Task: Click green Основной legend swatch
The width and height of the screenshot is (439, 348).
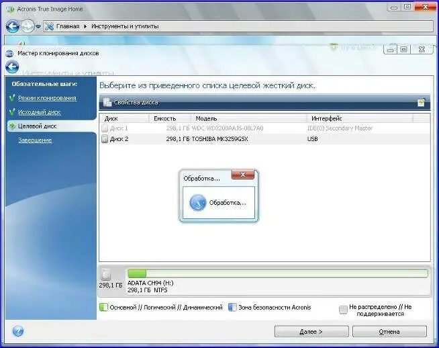Action: tap(103, 307)
